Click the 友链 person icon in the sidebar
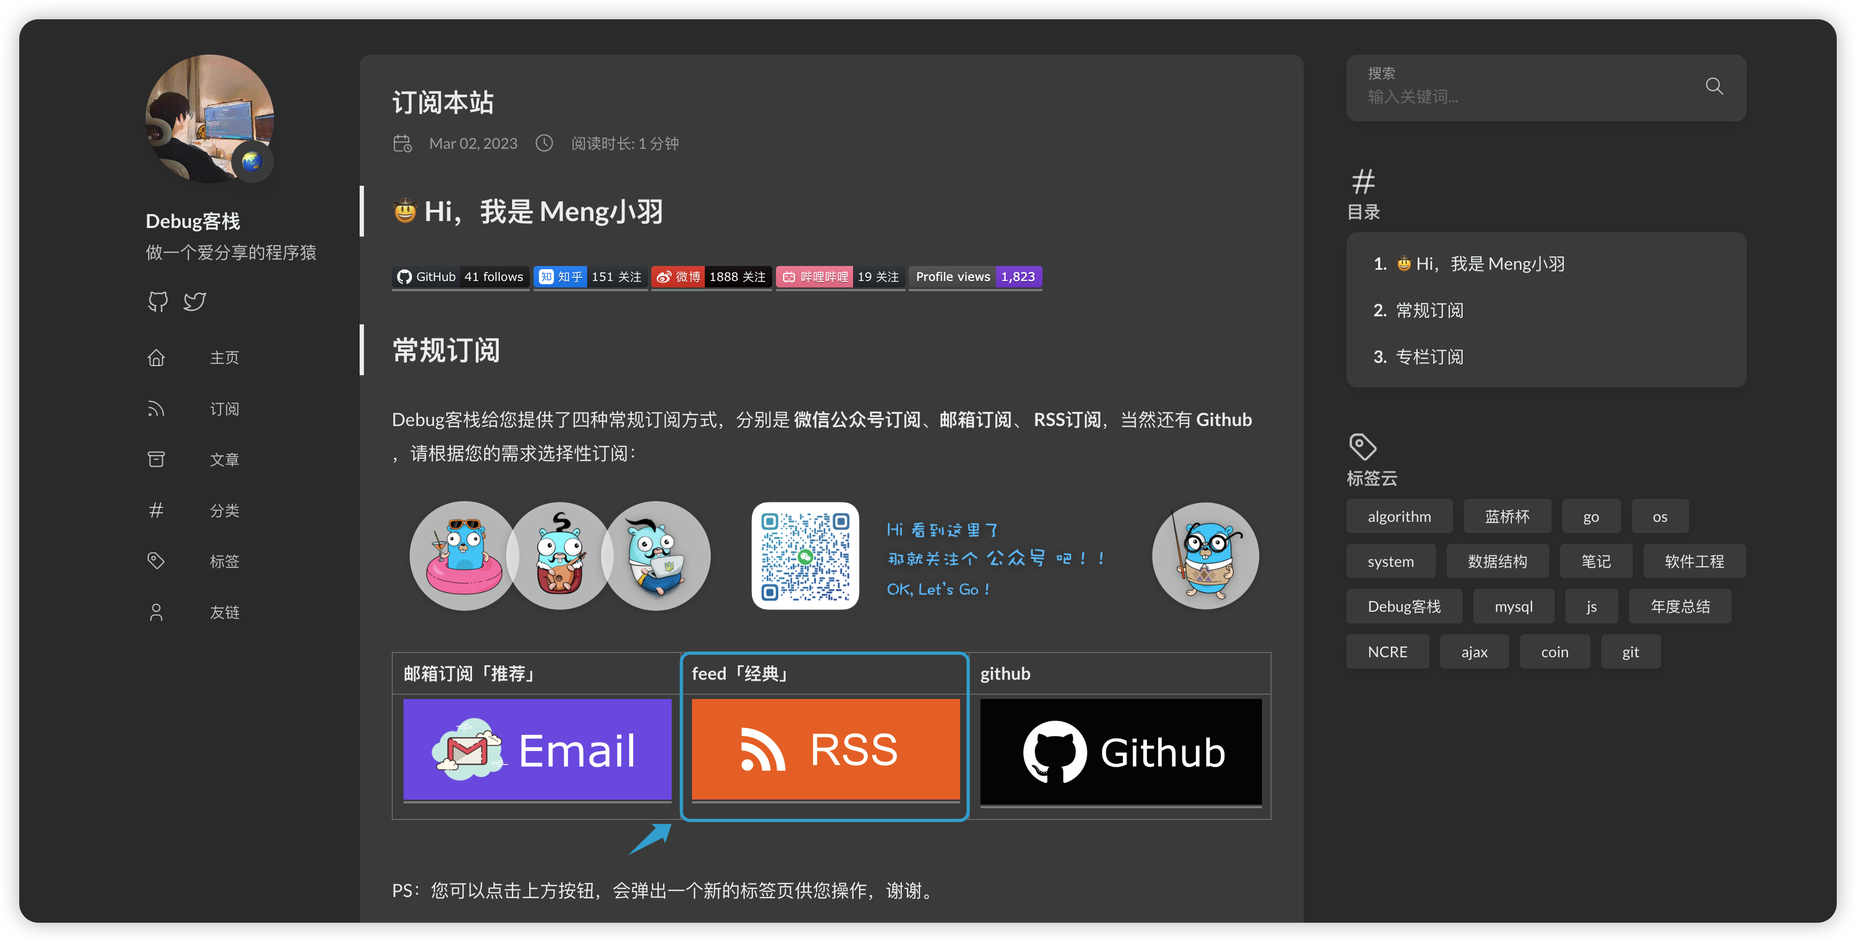Screen dimensions: 1856x942 (x=156, y=611)
